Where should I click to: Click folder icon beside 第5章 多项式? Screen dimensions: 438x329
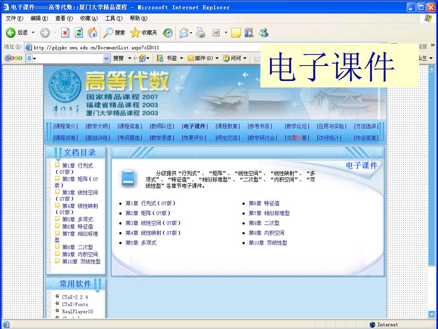[x=57, y=219]
